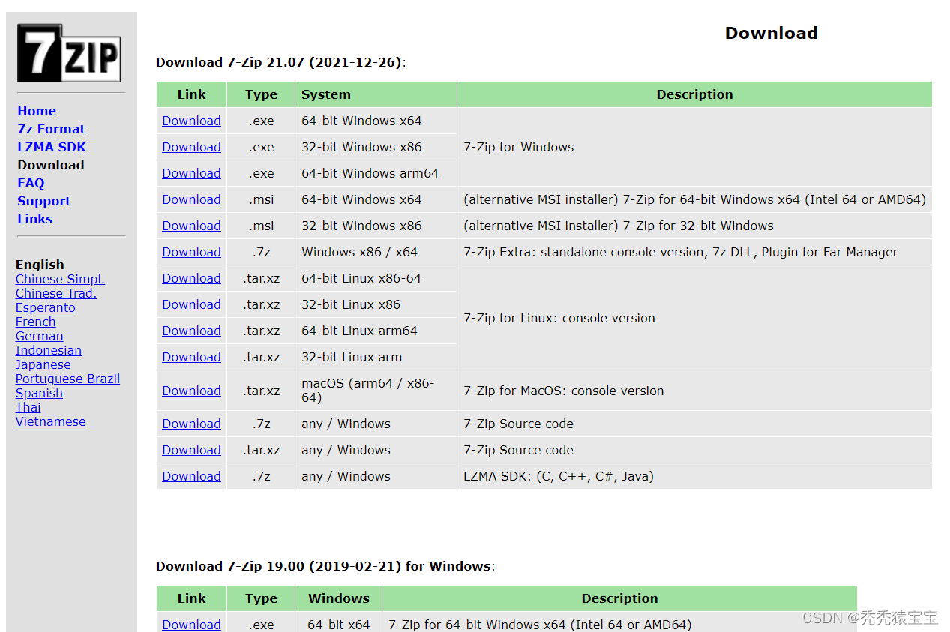Click the '7-Zip for Windows' description cell
The image size is (950, 632).
tap(694, 147)
